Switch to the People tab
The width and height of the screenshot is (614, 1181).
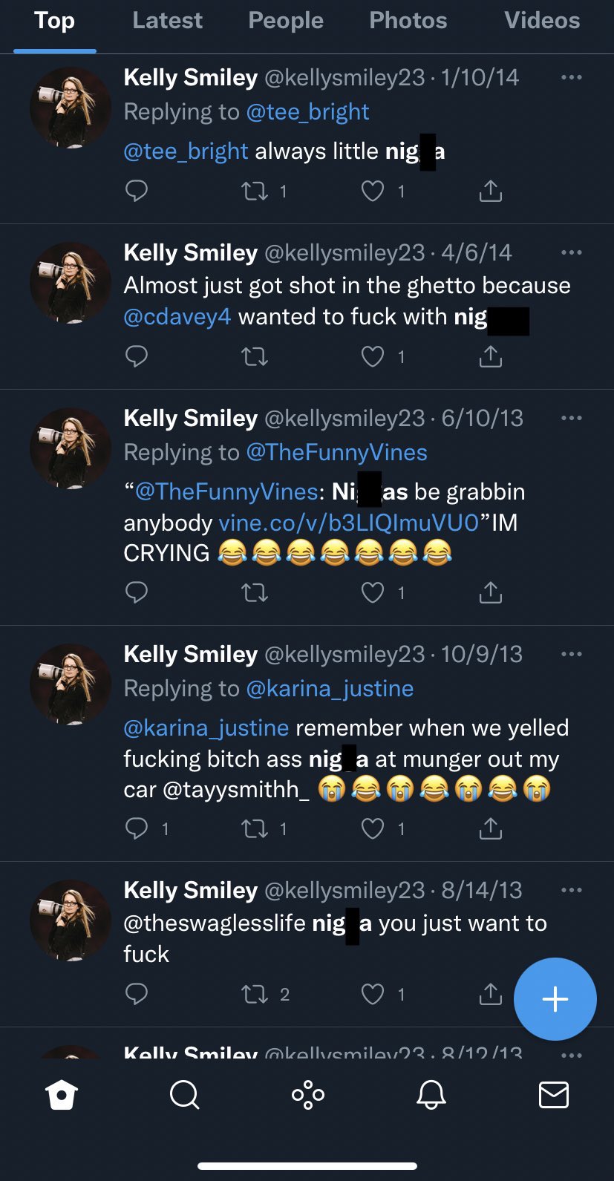tap(286, 21)
